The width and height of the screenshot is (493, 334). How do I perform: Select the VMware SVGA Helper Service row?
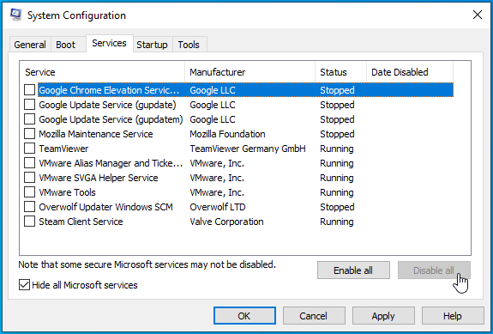click(x=239, y=178)
